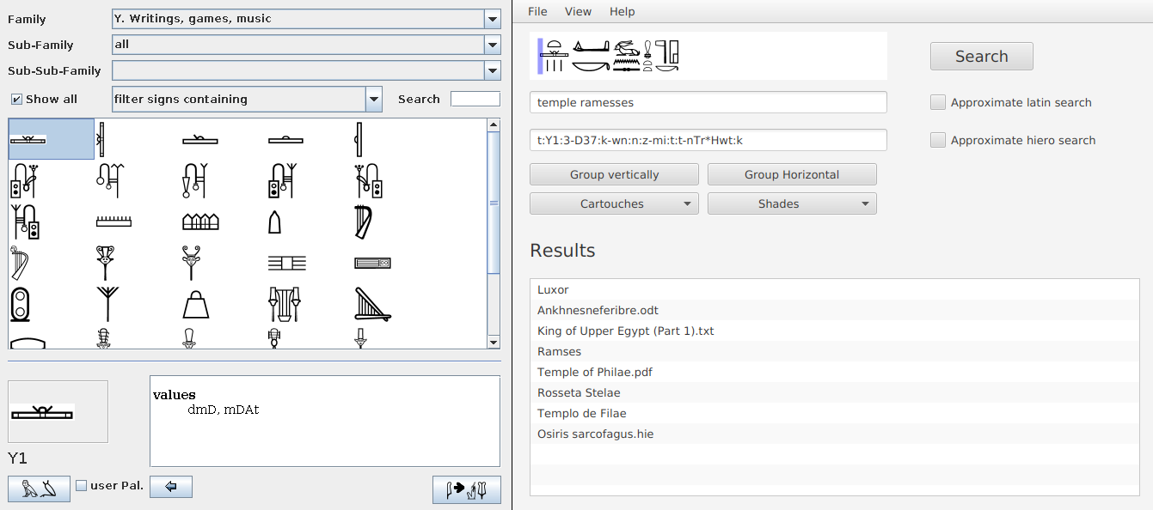Select the scribe's kit sign with pendant triangular bag

point(195,180)
